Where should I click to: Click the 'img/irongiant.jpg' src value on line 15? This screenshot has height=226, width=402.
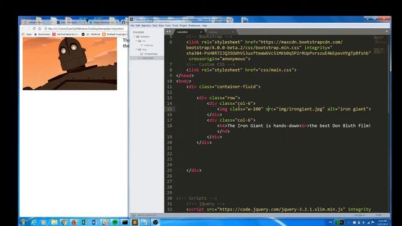point(300,109)
